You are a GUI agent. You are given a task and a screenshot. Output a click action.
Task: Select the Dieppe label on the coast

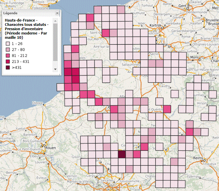click(x=37, y=103)
